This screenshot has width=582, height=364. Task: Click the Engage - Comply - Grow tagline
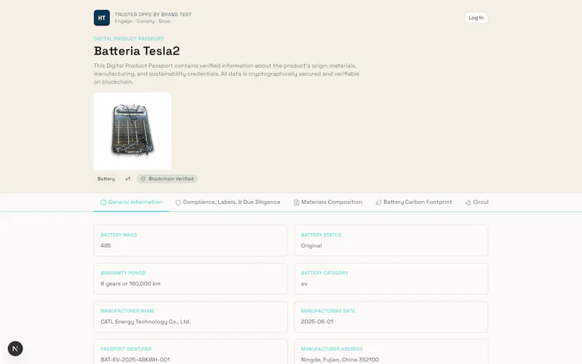[x=143, y=21]
